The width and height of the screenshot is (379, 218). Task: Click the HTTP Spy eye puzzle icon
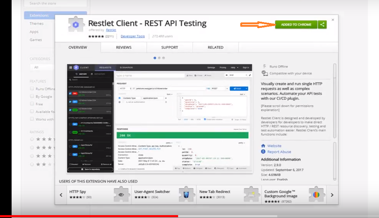[x=121, y=195]
